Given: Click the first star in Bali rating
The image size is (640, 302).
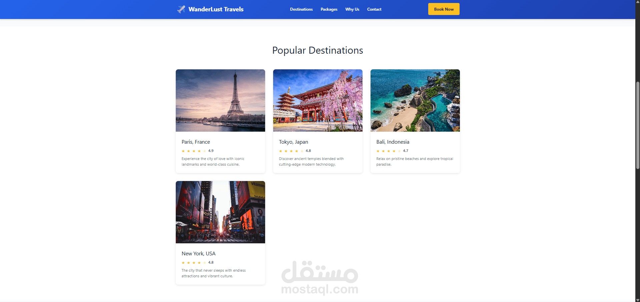Looking at the screenshot, I should [378, 151].
